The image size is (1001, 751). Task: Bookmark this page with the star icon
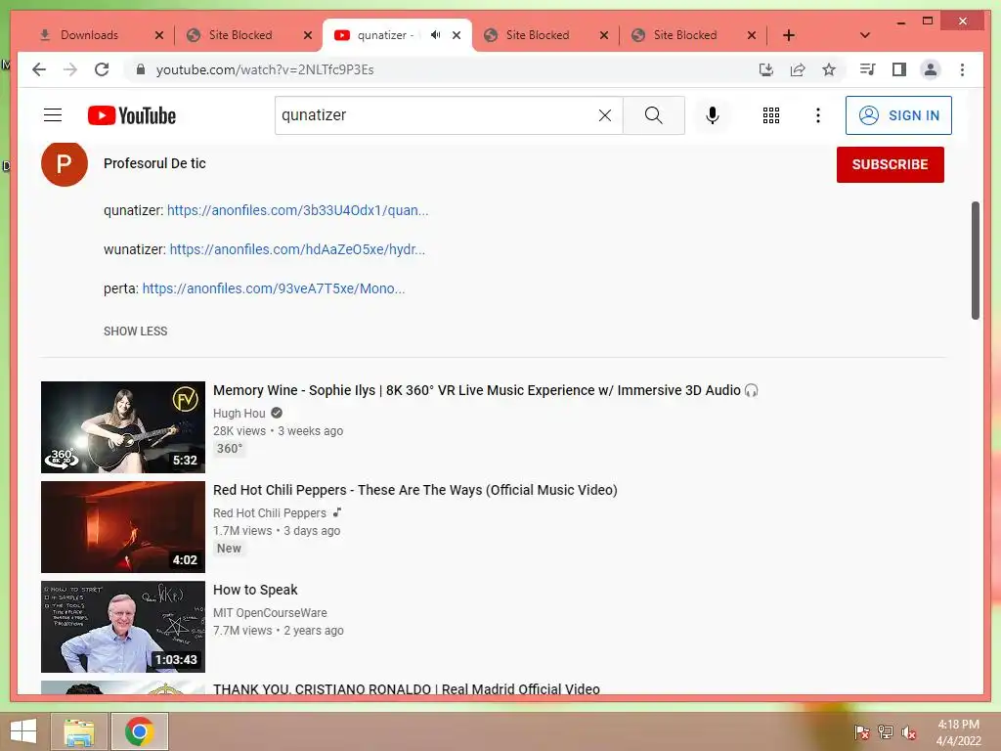(829, 69)
